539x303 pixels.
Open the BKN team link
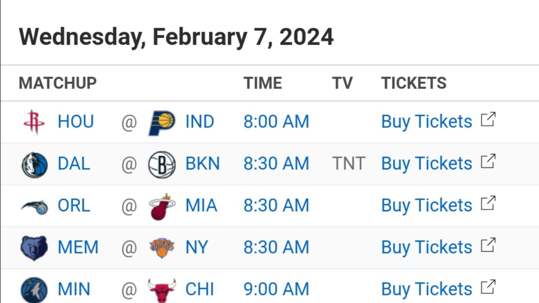(x=202, y=163)
